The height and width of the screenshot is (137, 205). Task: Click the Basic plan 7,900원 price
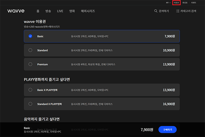click(x=170, y=36)
